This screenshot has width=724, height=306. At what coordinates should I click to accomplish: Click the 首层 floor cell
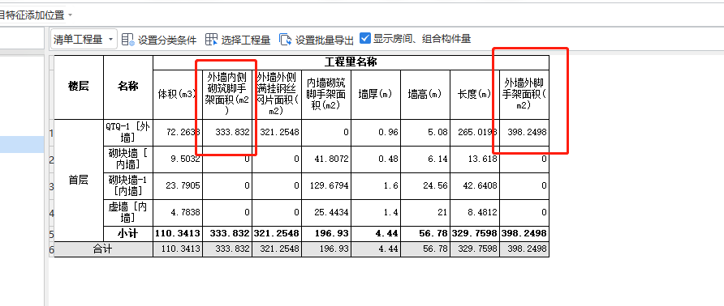point(79,181)
